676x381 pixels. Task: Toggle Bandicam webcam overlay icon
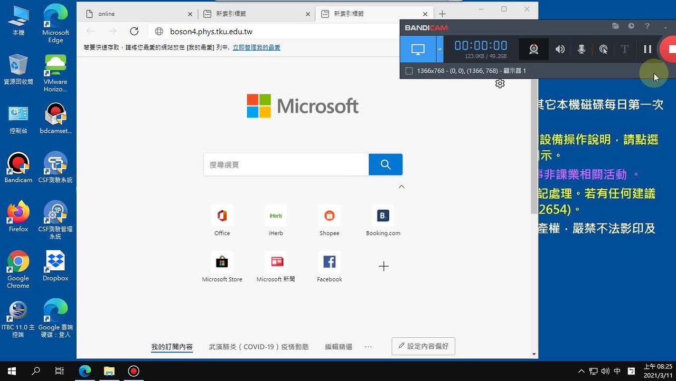click(x=534, y=49)
